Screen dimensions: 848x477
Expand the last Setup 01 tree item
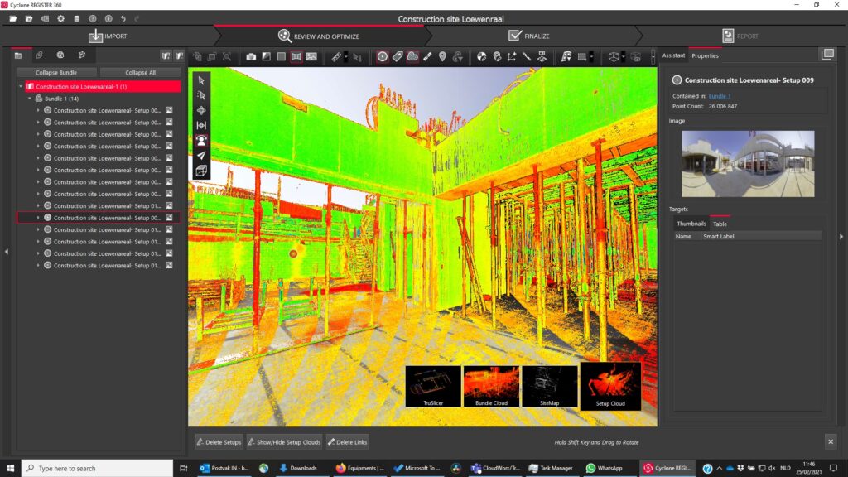[38, 265]
